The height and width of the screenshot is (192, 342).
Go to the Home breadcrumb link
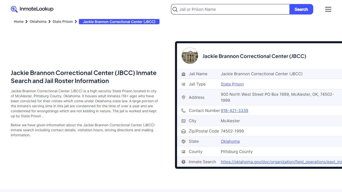[19, 21]
